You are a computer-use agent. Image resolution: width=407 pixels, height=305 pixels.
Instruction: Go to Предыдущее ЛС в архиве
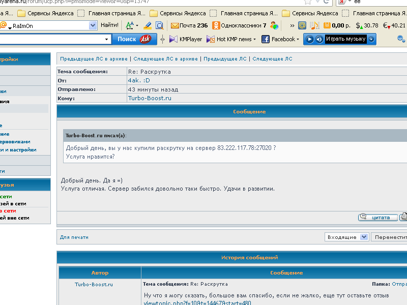click(x=94, y=59)
